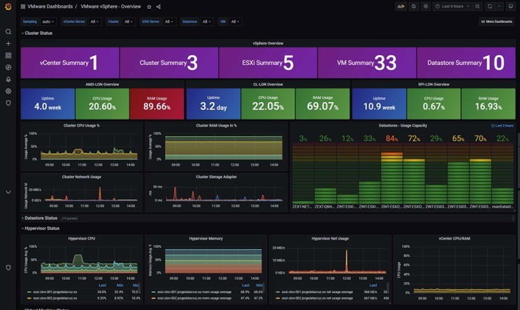
Task: Open the Grafana home logo
Action: 8,6
